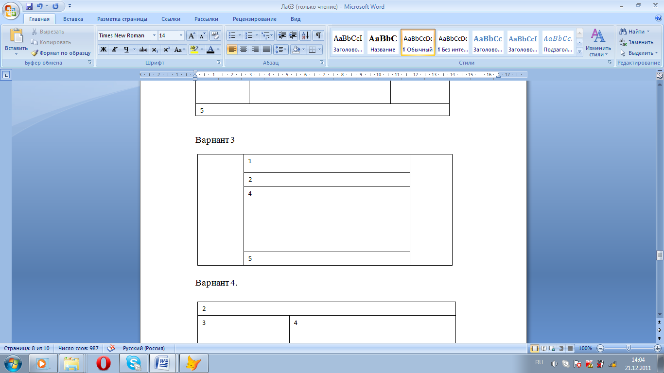
Task: Click Копировать copy command
Action: tap(51, 42)
